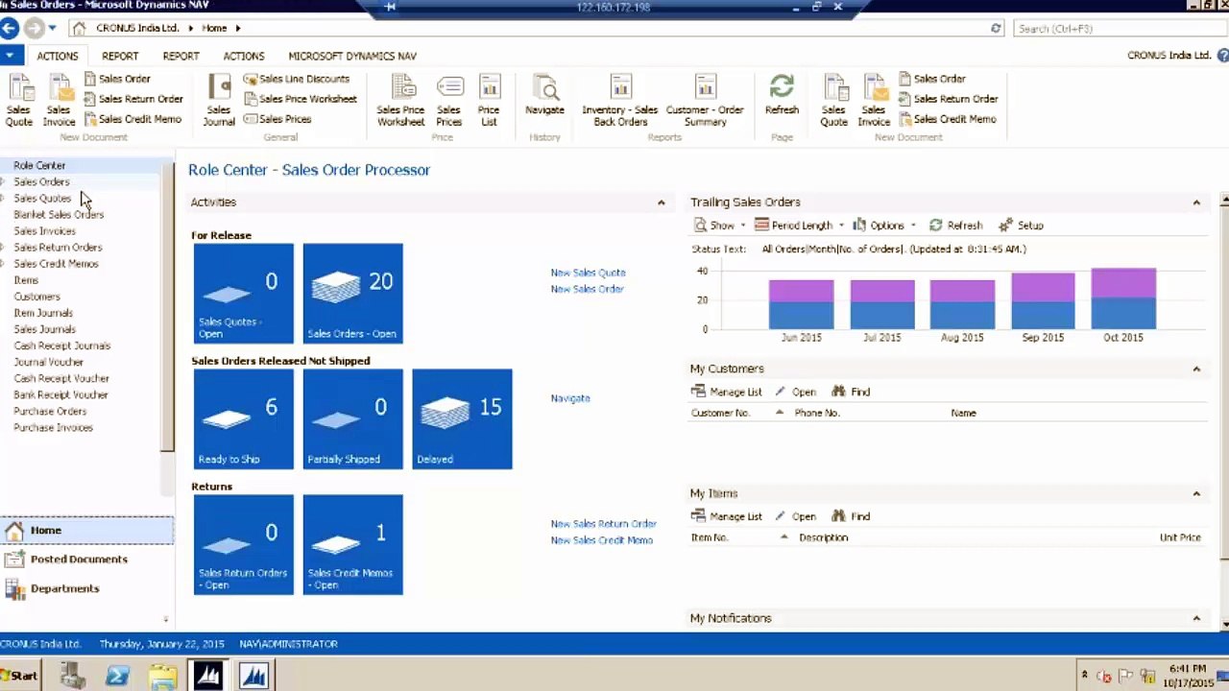This screenshot has height=691, width=1229.
Task: Open Departments in the navigation pane
Action: click(x=86, y=588)
